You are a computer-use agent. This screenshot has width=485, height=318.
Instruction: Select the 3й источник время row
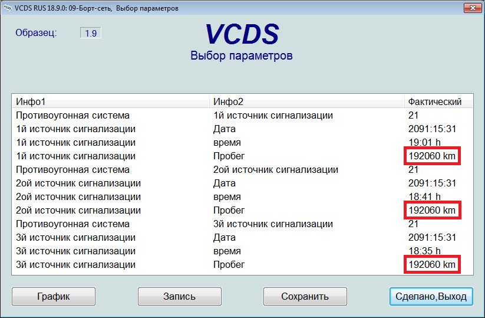click(x=243, y=251)
